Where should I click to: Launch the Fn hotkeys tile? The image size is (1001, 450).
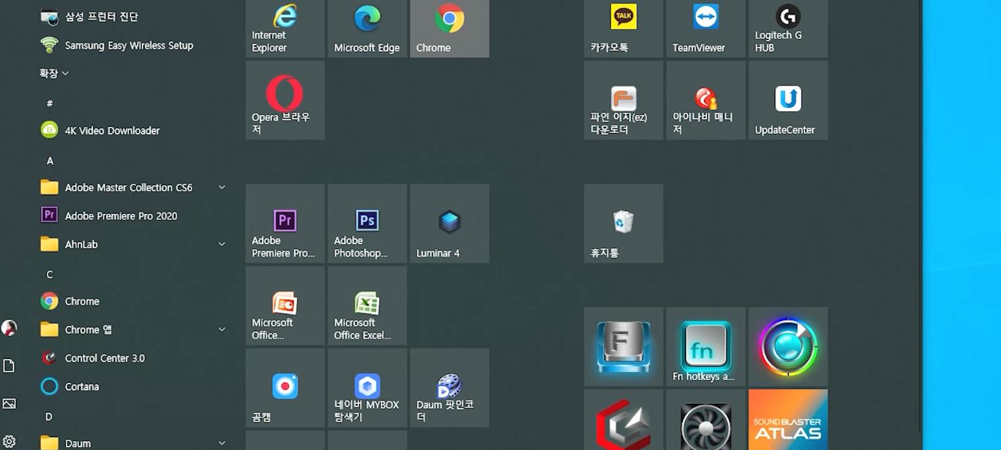[706, 346]
